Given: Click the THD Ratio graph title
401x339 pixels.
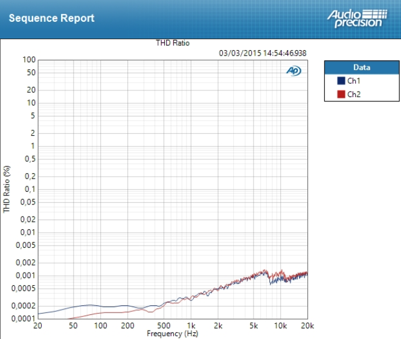Looking at the screenshot, I should point(173,43).
